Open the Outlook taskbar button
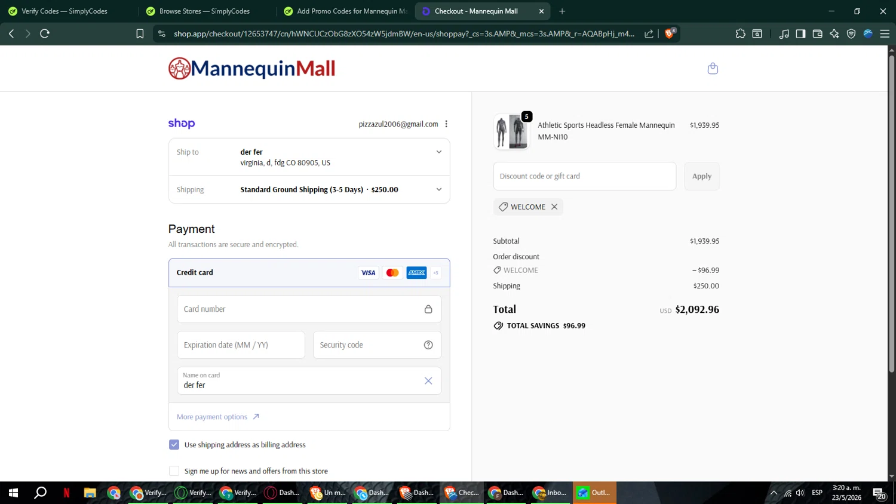Viewport: 896px width, 504px height. [x=595, y=493]
